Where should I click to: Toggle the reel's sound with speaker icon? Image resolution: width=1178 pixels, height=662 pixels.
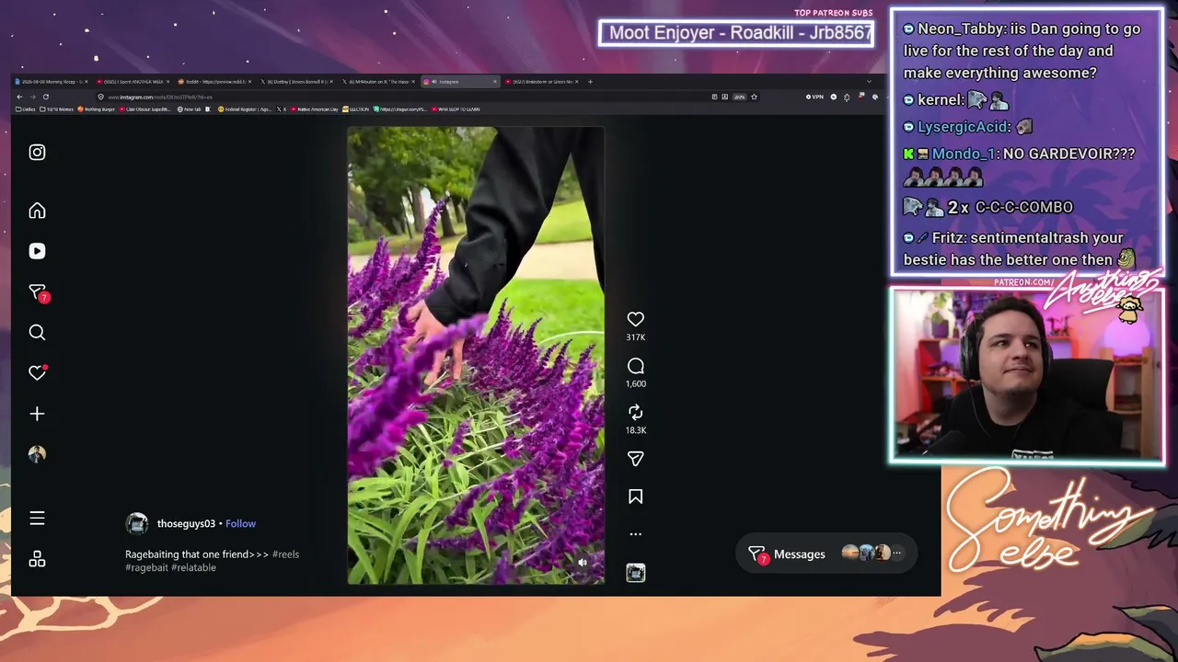[x=582, y=563]
